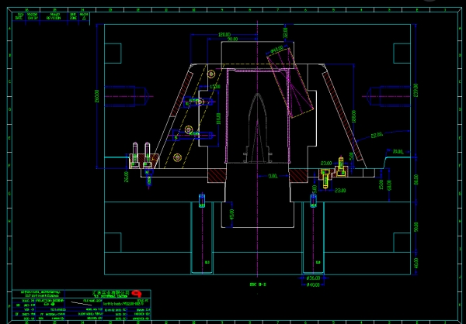Click the 23.00 dimension below yellow screw
The height and width of the screenshot is (324, 466).
click(339, 191)
